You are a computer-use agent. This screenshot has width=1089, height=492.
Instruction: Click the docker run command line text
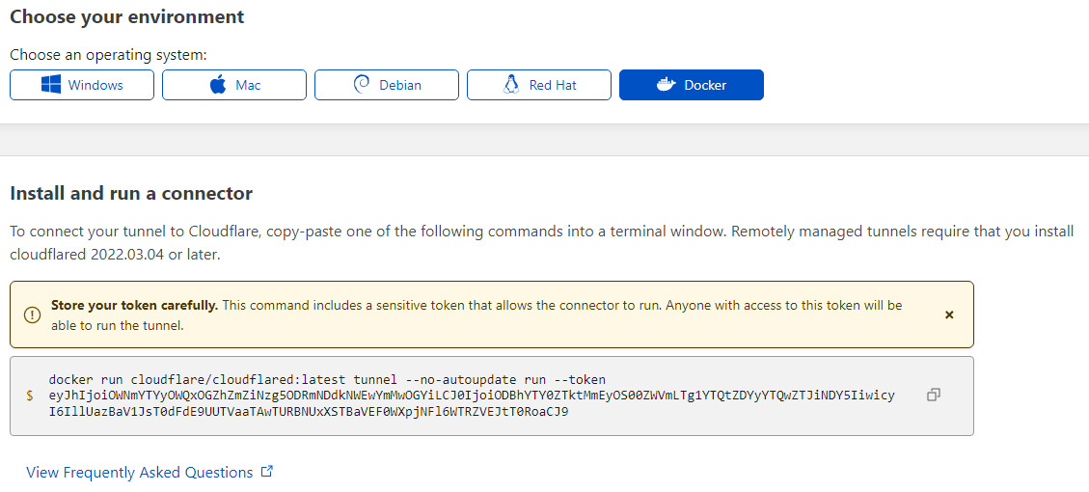327,379
